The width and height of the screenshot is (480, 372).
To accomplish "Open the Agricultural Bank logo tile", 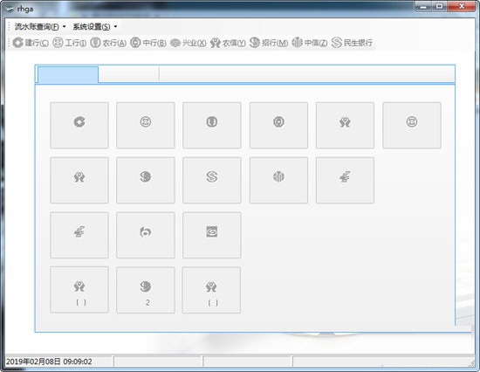I will 212,126.
